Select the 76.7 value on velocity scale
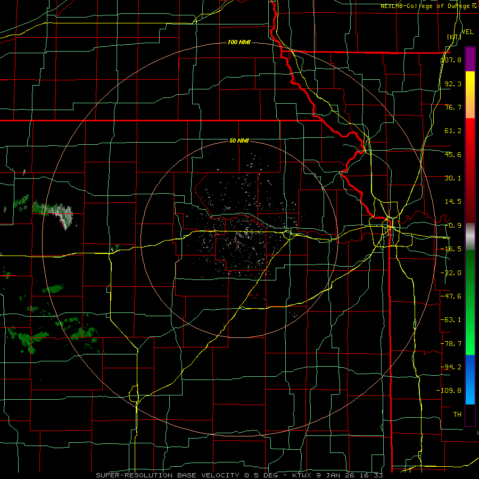The width and height of the screenshot is (479, 479). [453, 107]
